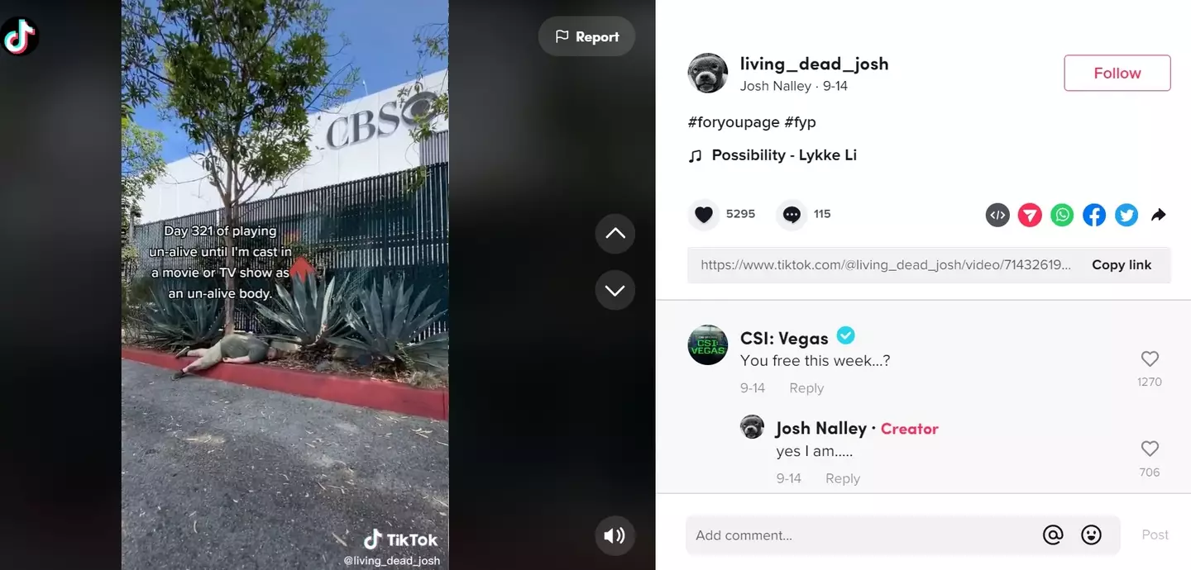1191x570 pixels.
Task: Like the video with heart icon
Action: click(x=704, y=215)
